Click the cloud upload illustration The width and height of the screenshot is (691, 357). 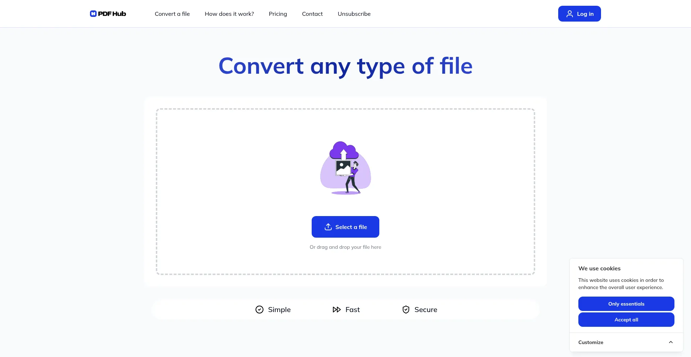click(x=345, y=168)
